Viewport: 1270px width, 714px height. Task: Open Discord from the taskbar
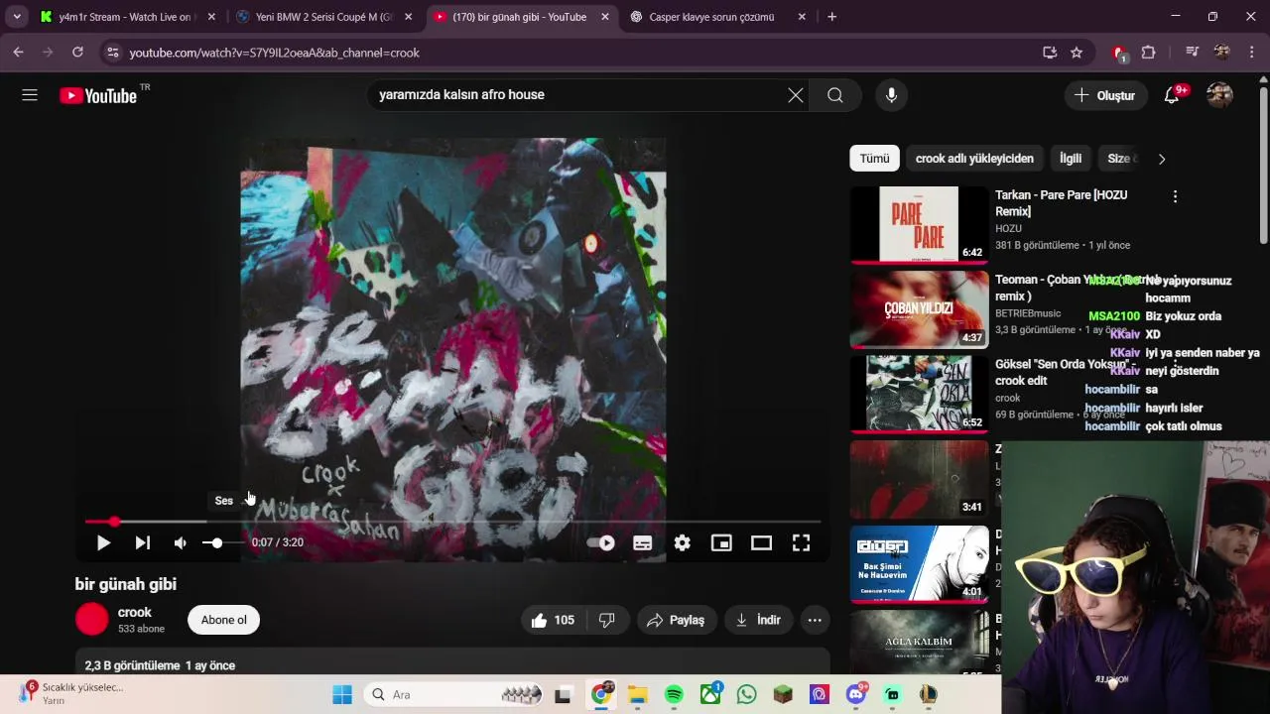tap(856, 694)
